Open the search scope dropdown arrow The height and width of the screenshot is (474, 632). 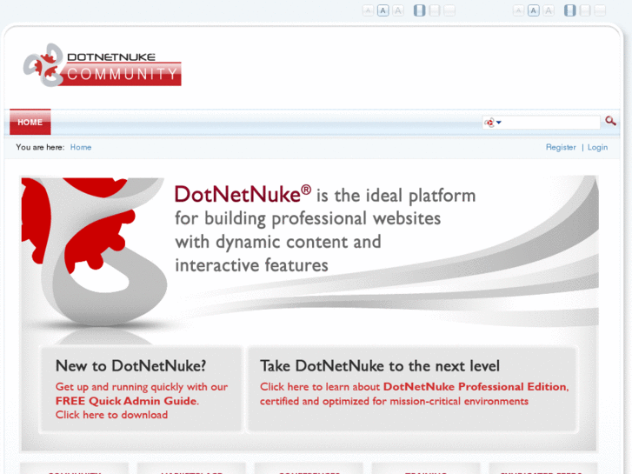pyautogui.click(x=499, y=123)
